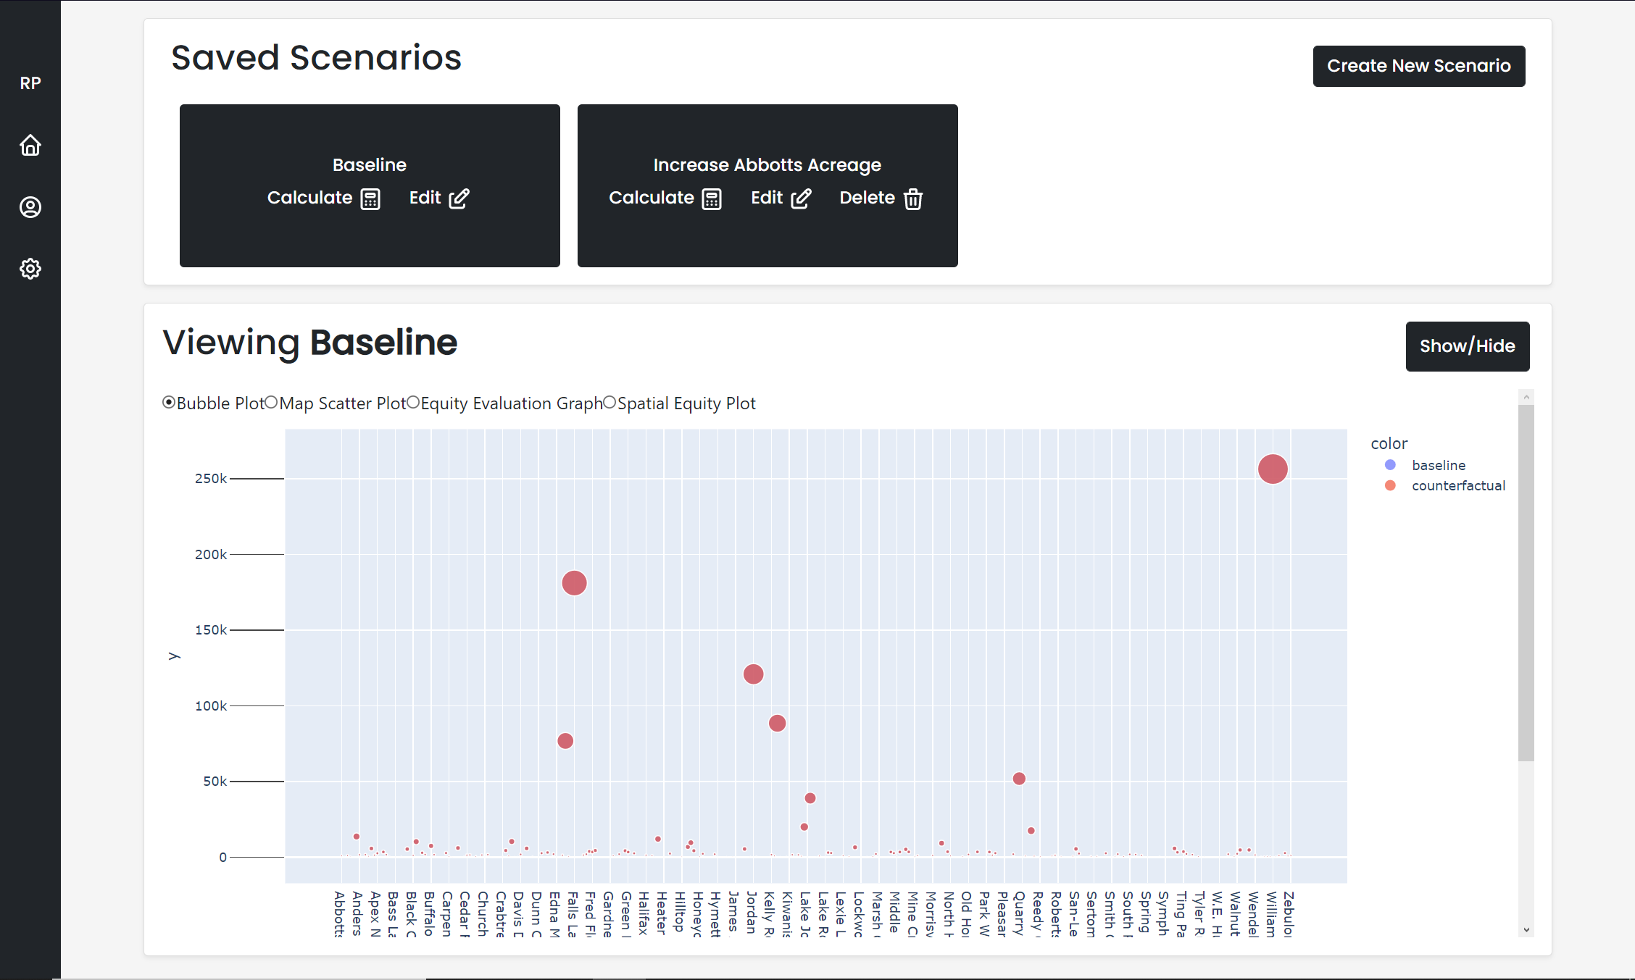Select the Bubble Plot radio button
This screenshot has width=1635, height=980.
tap(169, 403)
